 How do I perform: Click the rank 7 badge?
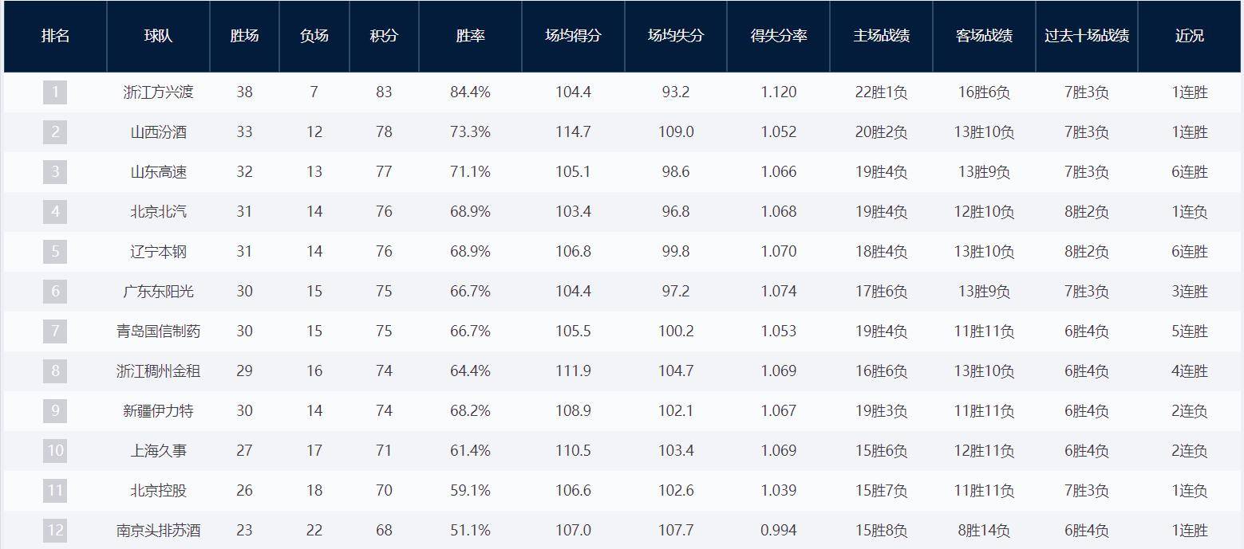pos(55,331)
